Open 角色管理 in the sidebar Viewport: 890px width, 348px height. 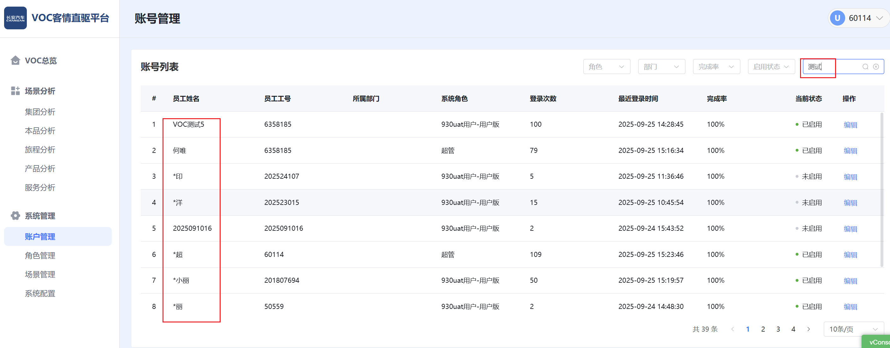click(40, 255)
